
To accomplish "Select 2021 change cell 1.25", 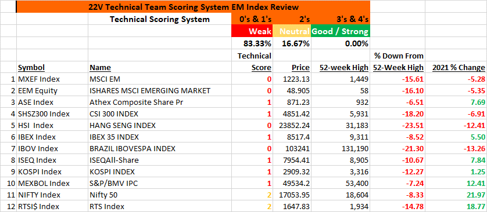I will (456, 172).
